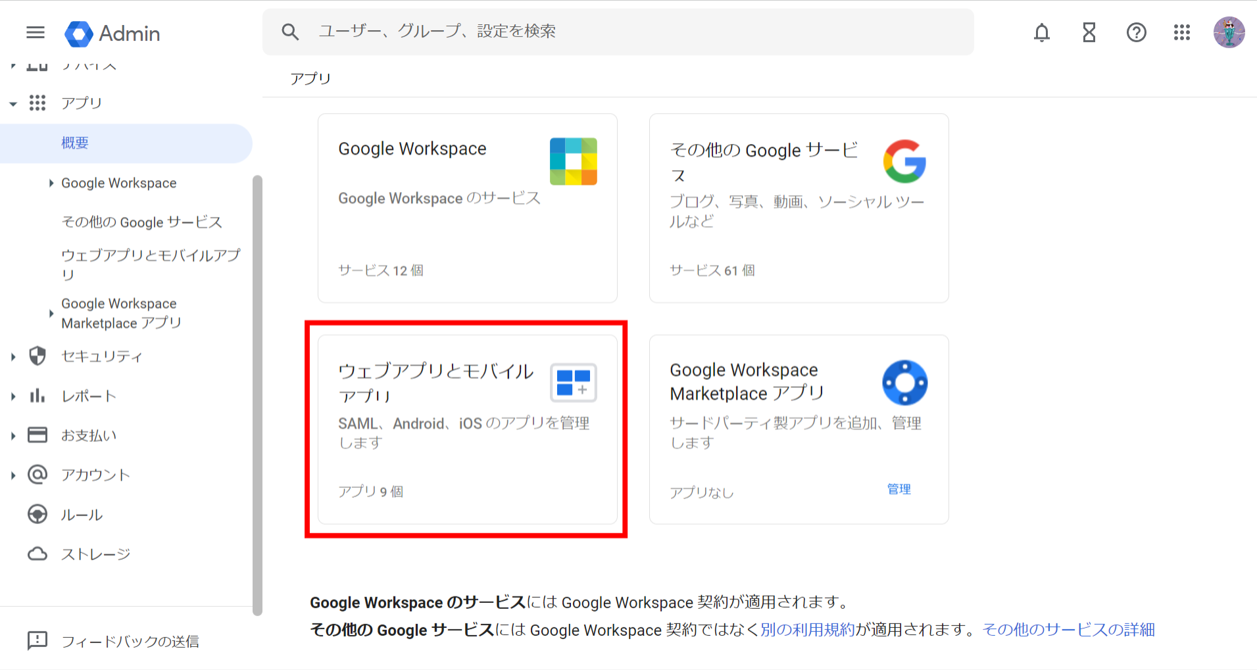The width and height of the screenshot is (1257, 670).
Task: Open その他のサービスの詳細 link
Action: pos(1069,630)
